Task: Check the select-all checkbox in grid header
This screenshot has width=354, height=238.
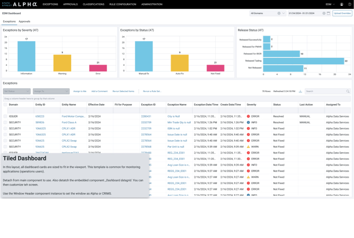Action: click(x=6, y=105)
